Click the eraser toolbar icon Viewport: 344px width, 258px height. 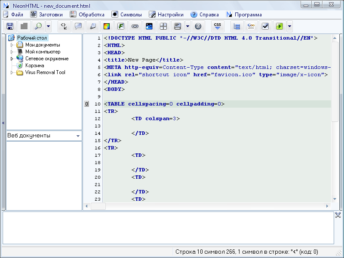(92, 26)
